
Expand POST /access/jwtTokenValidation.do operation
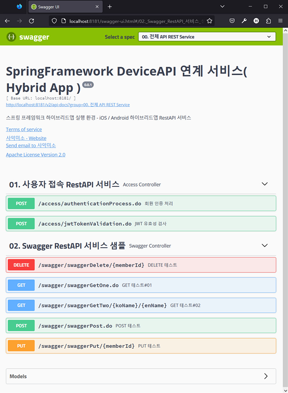pyautogui.click(x=141, y=224)
